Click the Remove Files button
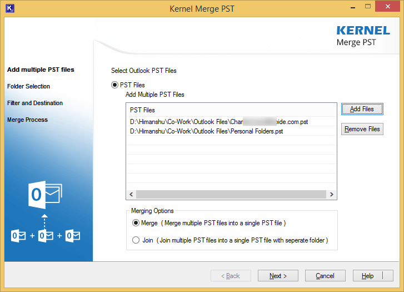The image size is (404, 292). 362,129
